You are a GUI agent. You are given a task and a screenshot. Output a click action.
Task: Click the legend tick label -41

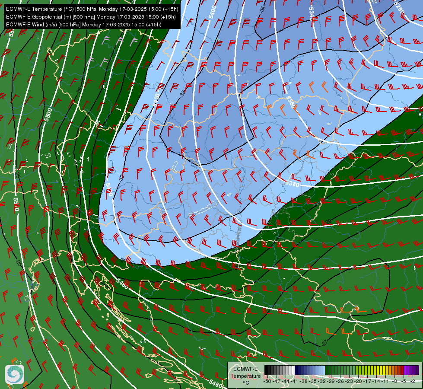pos(294,381)
